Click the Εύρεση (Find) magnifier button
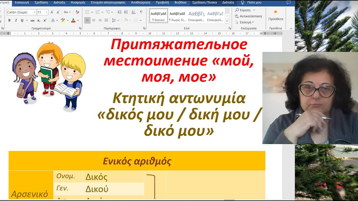The width and height of the screenshot is (358, 201). pos(243,10)
